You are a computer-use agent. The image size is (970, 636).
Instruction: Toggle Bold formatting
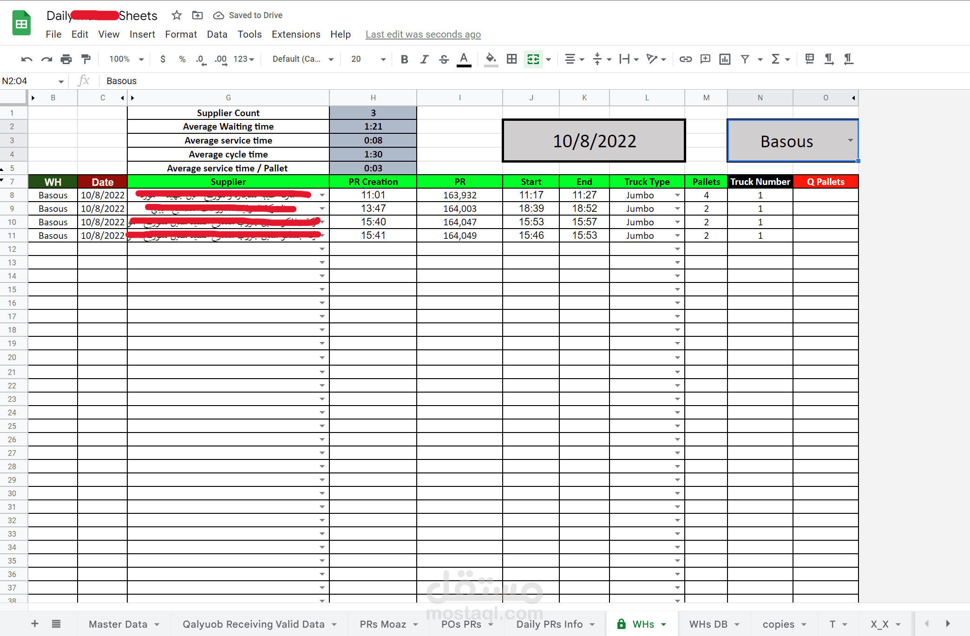point(404,59)
